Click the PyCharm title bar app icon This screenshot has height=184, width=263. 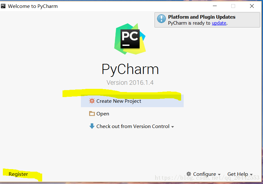(x=3, y=6)
